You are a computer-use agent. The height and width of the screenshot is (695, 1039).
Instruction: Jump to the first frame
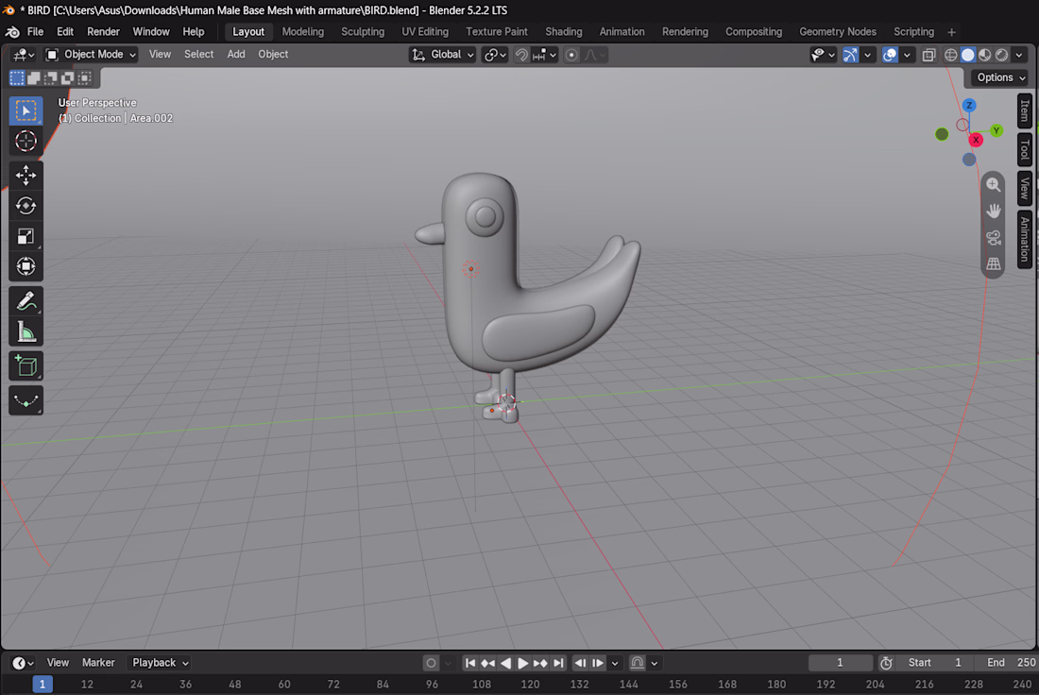pos(469,663)
